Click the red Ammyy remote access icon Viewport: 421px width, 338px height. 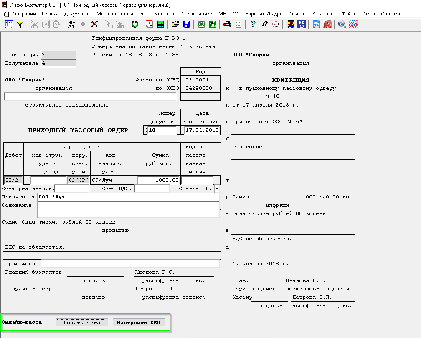point(327,25)
